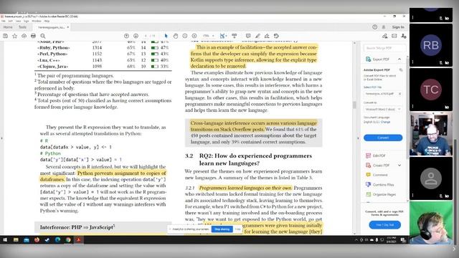This screenshot has width=459, height=258.
Task: Click the Export PDF tool icon
Action: 368,59
